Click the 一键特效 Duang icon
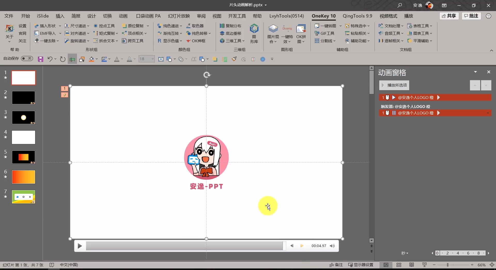 click(287, 33)
